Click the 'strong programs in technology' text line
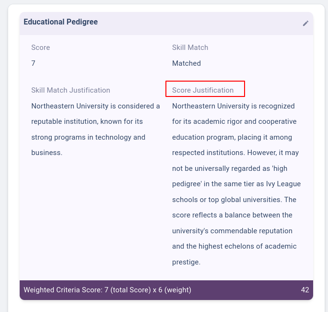328x312 pixels. click(x=88, y=137)
